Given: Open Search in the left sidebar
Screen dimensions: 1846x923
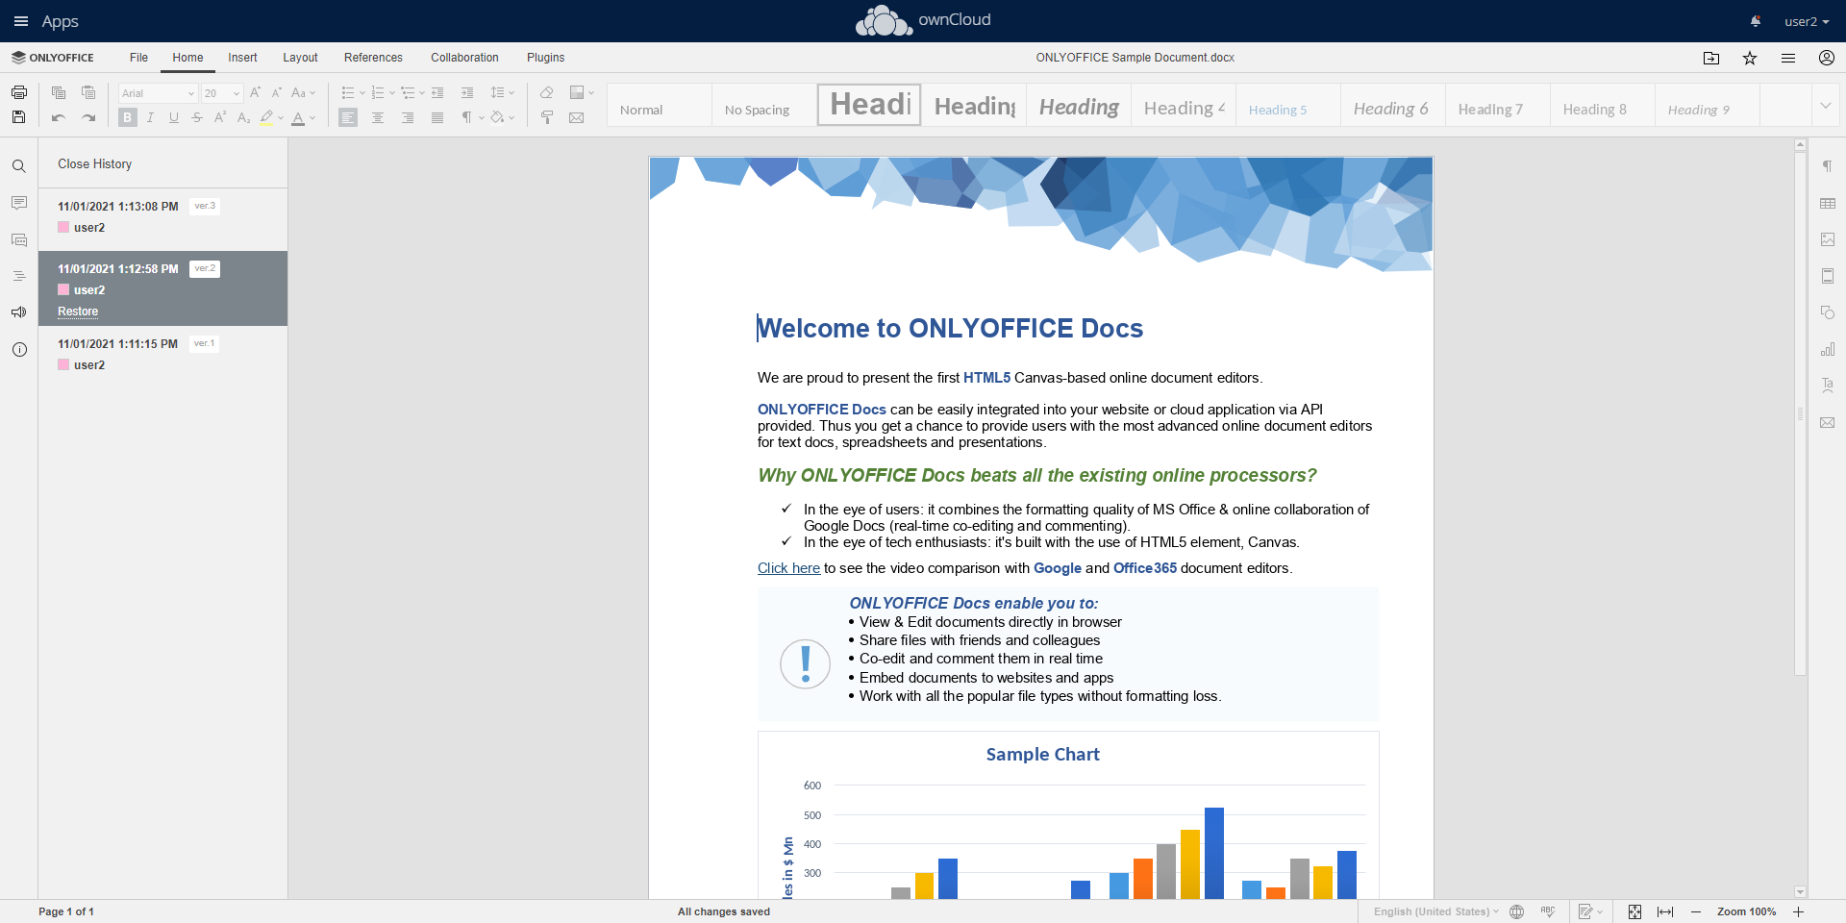Looking at the screenshot, I should [18, 166].
